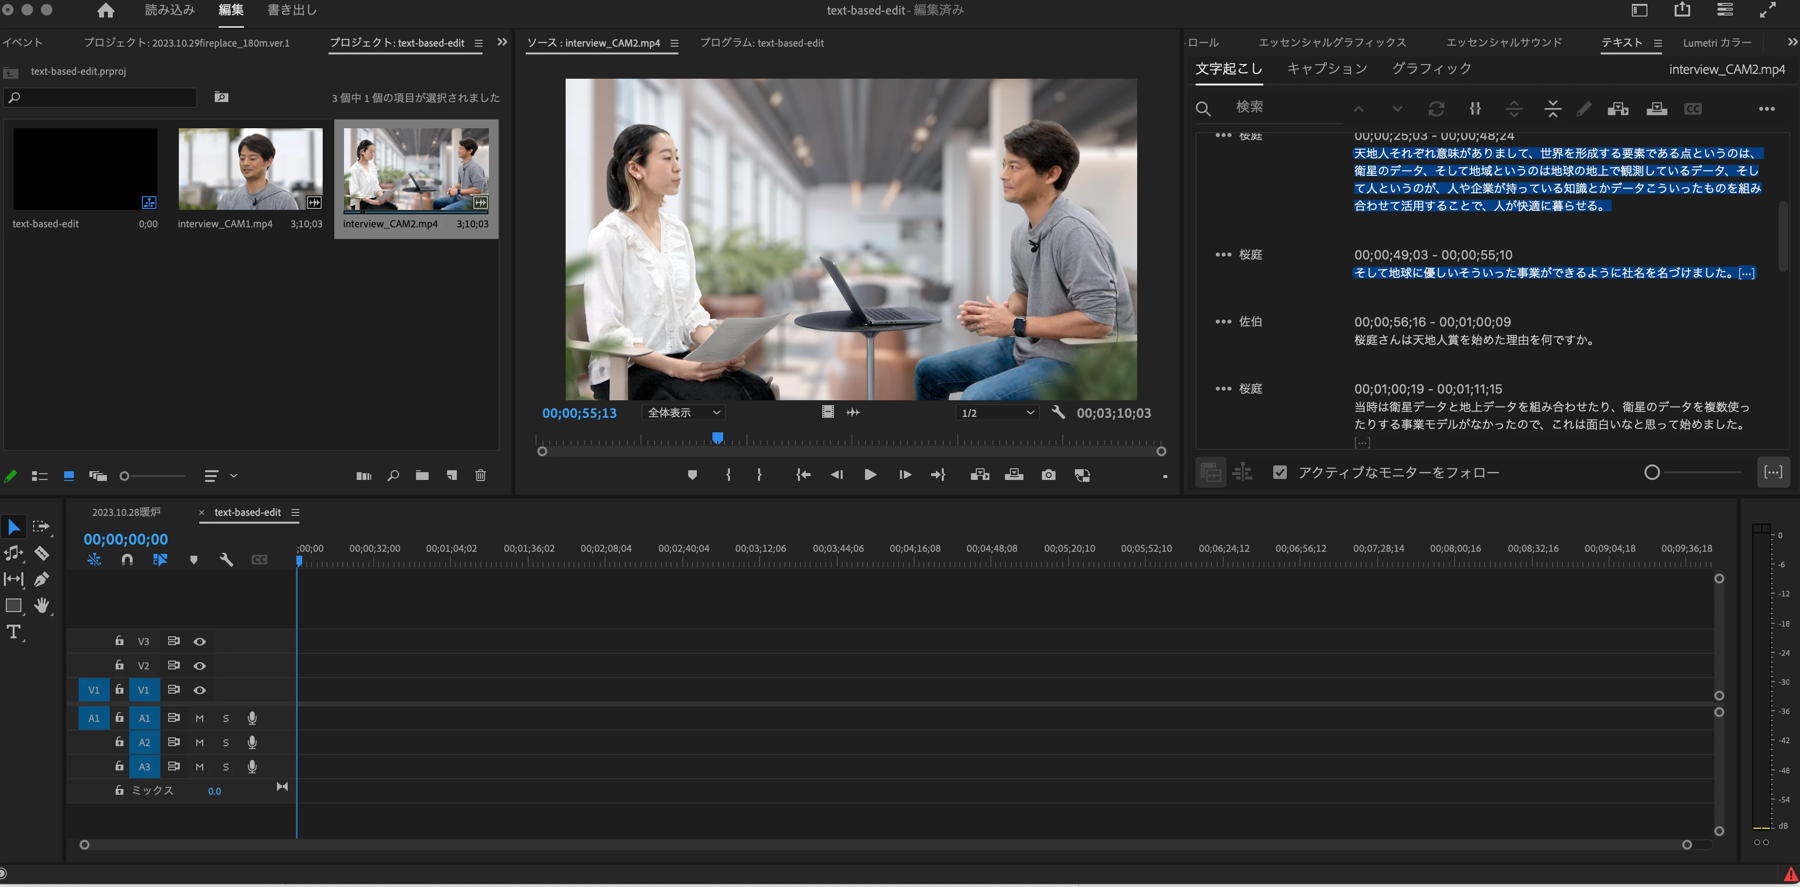Click the Export Frame camera icon
Image resolution: width=1800 pixels, height=887 pixels.
tap(1048, 475)
